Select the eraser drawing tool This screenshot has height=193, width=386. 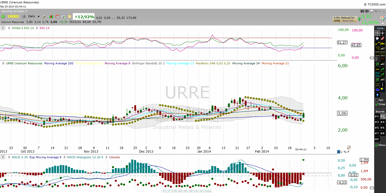(x=383, y=38)
